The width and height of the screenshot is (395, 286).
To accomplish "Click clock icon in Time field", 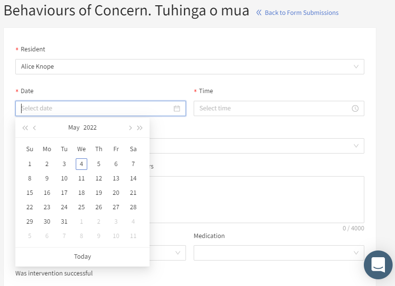I will (x=355, y=108).
